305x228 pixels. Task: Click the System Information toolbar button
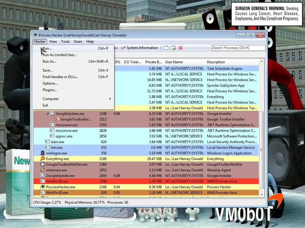pyautogui.click(x=139, y=48)
